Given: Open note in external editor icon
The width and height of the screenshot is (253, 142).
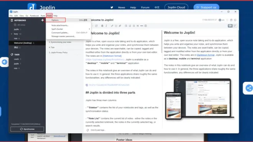Looking at the screenshot, I should (x=96, y=26).
